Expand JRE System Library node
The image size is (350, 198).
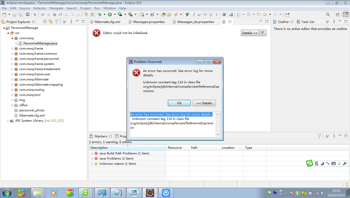(x=8, y=121)
